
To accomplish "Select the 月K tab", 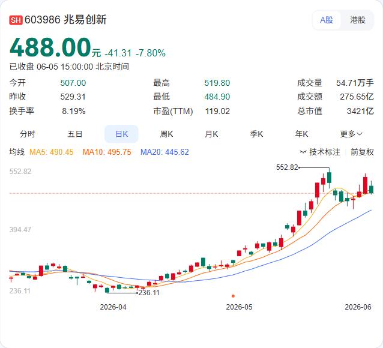I will pyautogui.click(x=211, y=134).
